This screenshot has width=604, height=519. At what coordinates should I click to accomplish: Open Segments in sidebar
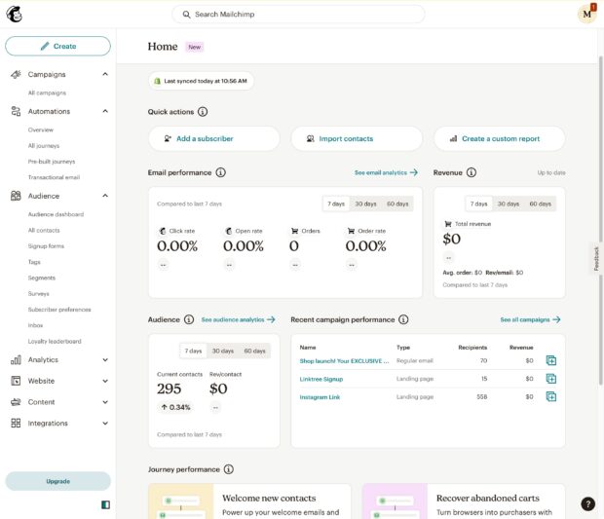point(42,278)
